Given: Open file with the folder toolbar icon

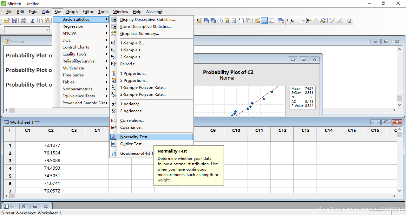Looking at the screenshot, I should coord(7,21).
